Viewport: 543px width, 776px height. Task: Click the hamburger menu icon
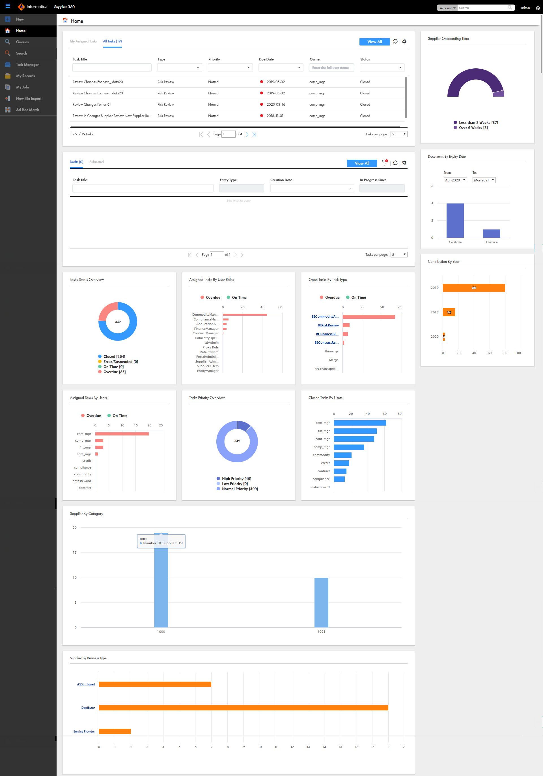(8, 6)
